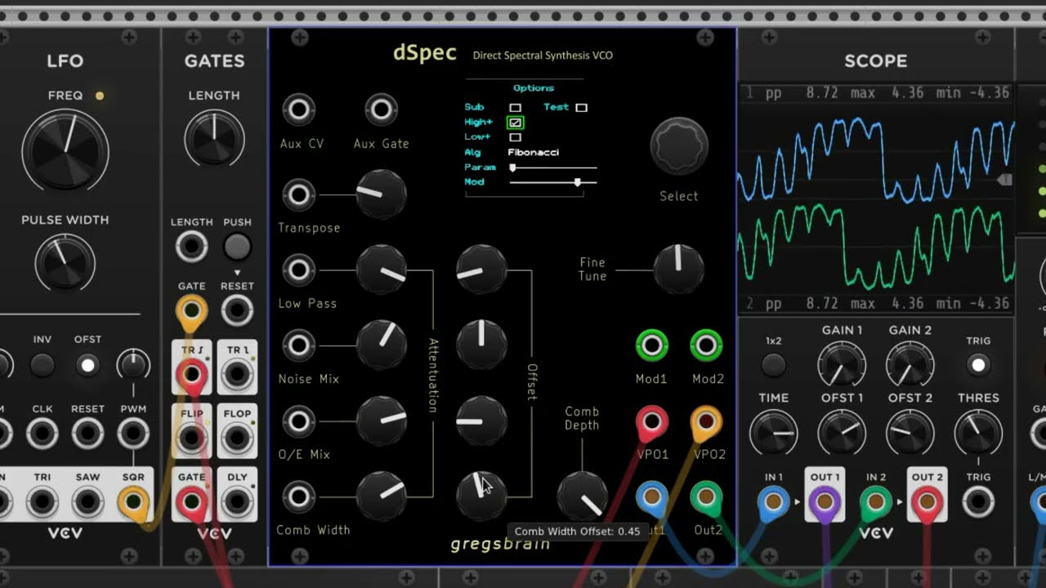Click the LFO FREQ knob
This screenshot has width=1046, height=588.
(65, 150)
